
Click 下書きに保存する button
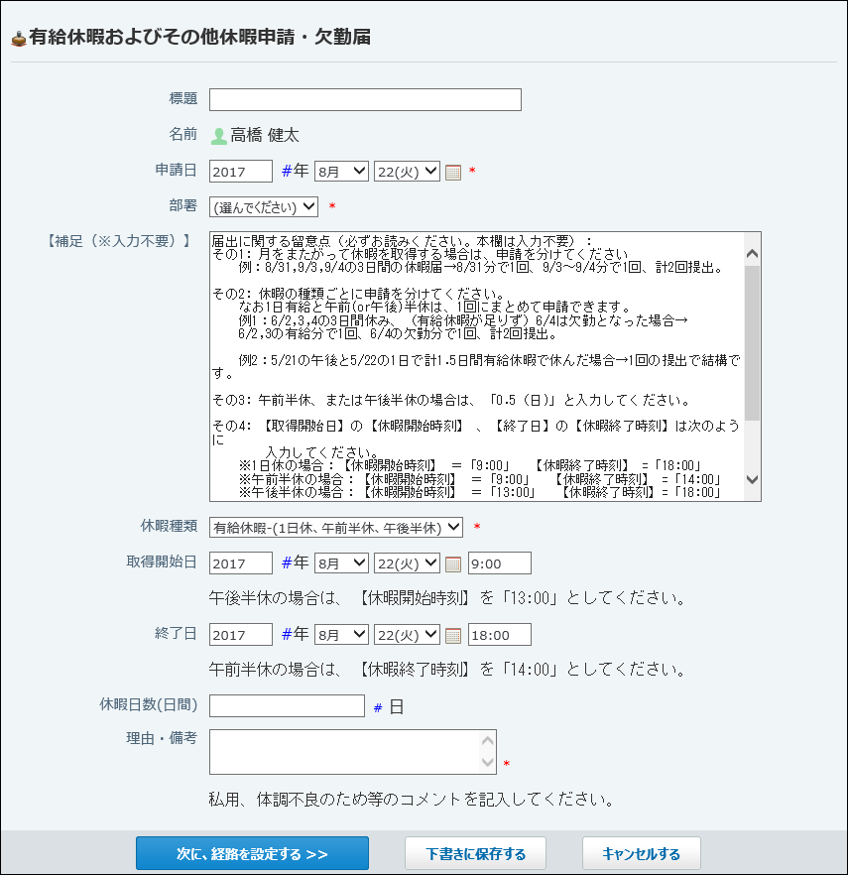(475, 853)
